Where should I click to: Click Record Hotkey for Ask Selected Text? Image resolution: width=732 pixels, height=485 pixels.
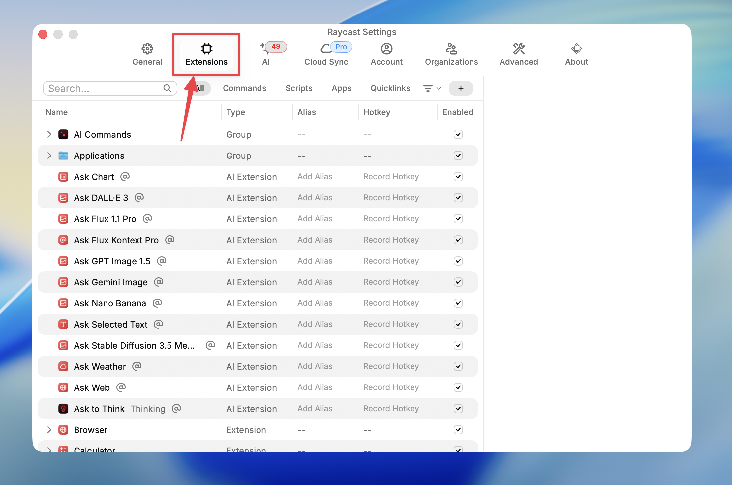[391, 324]
